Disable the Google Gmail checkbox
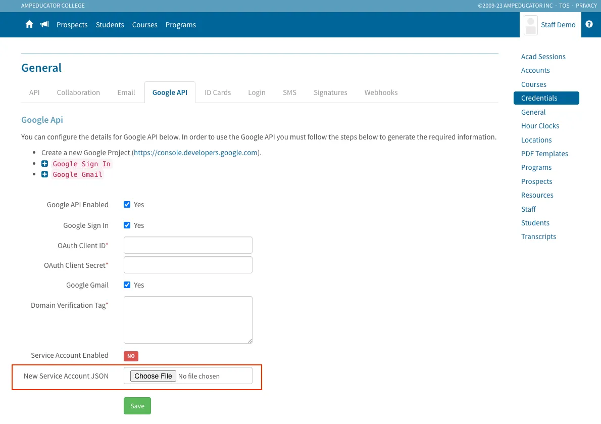Screen dimensions: 601x424 pyautogui.click(x=127, y=285)
